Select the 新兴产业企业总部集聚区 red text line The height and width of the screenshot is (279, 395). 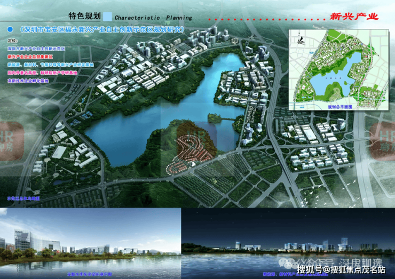(30, 57)
